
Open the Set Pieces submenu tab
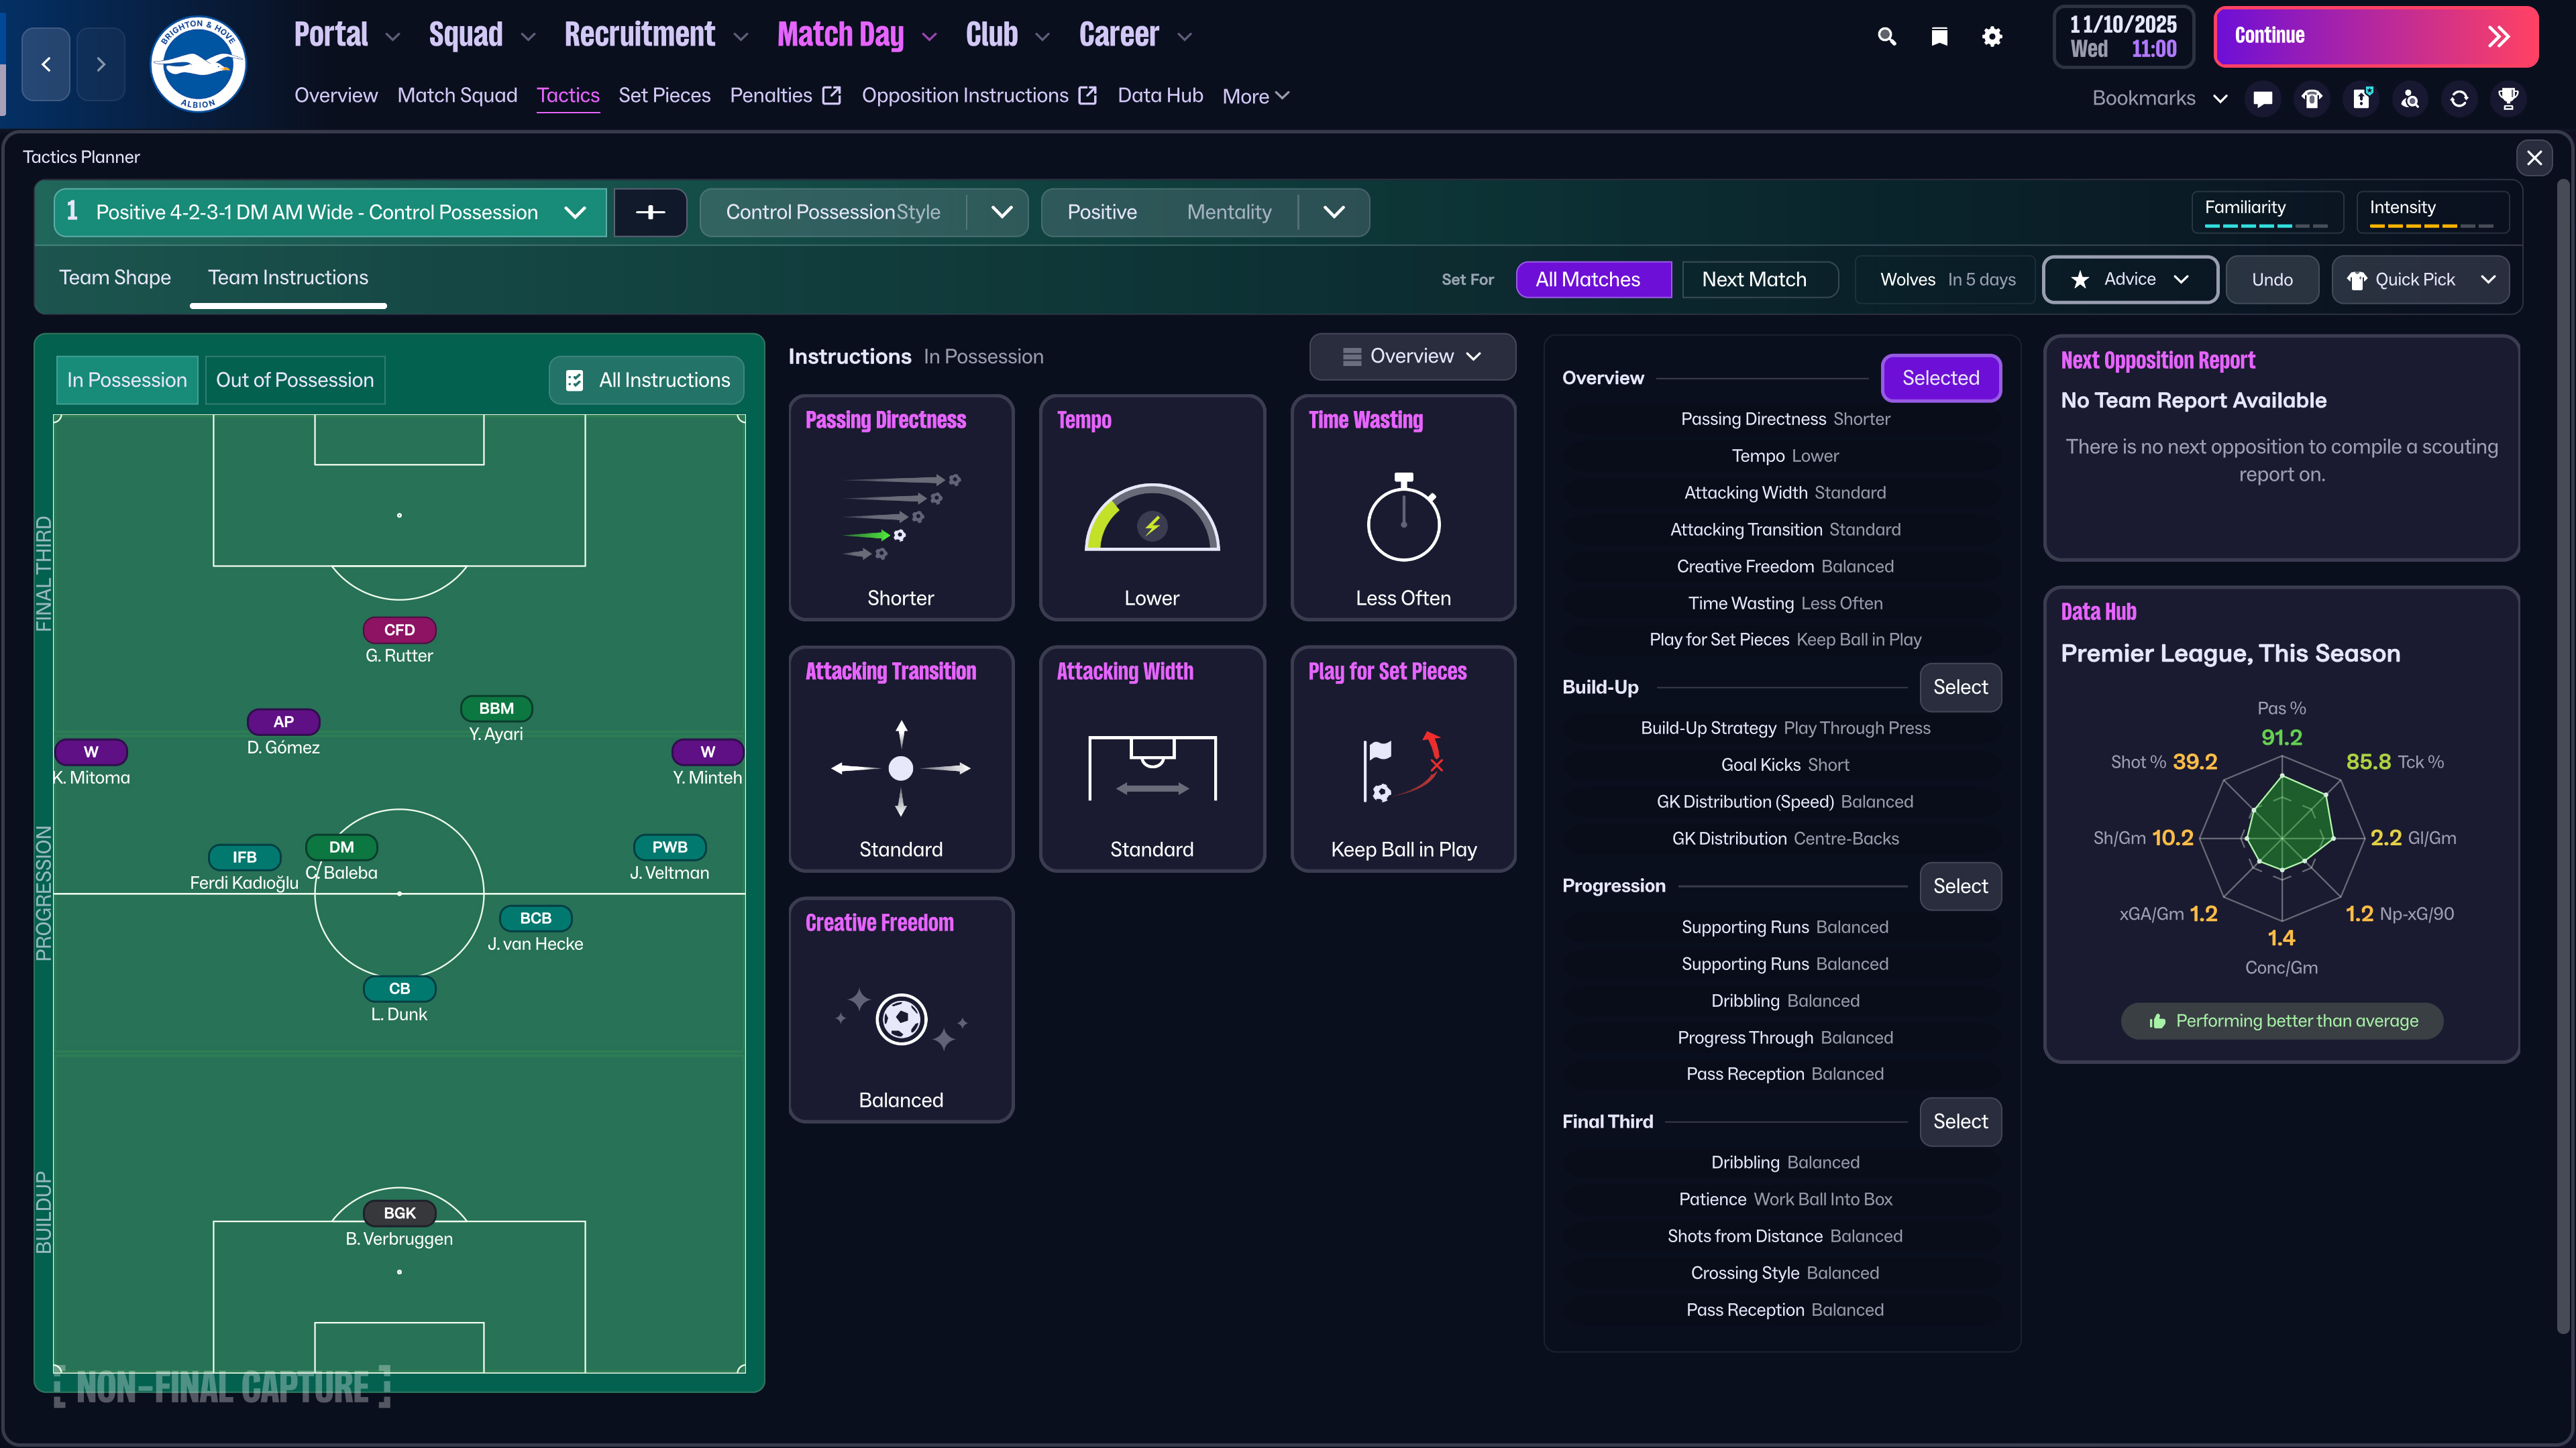click(x=664, y=96)
